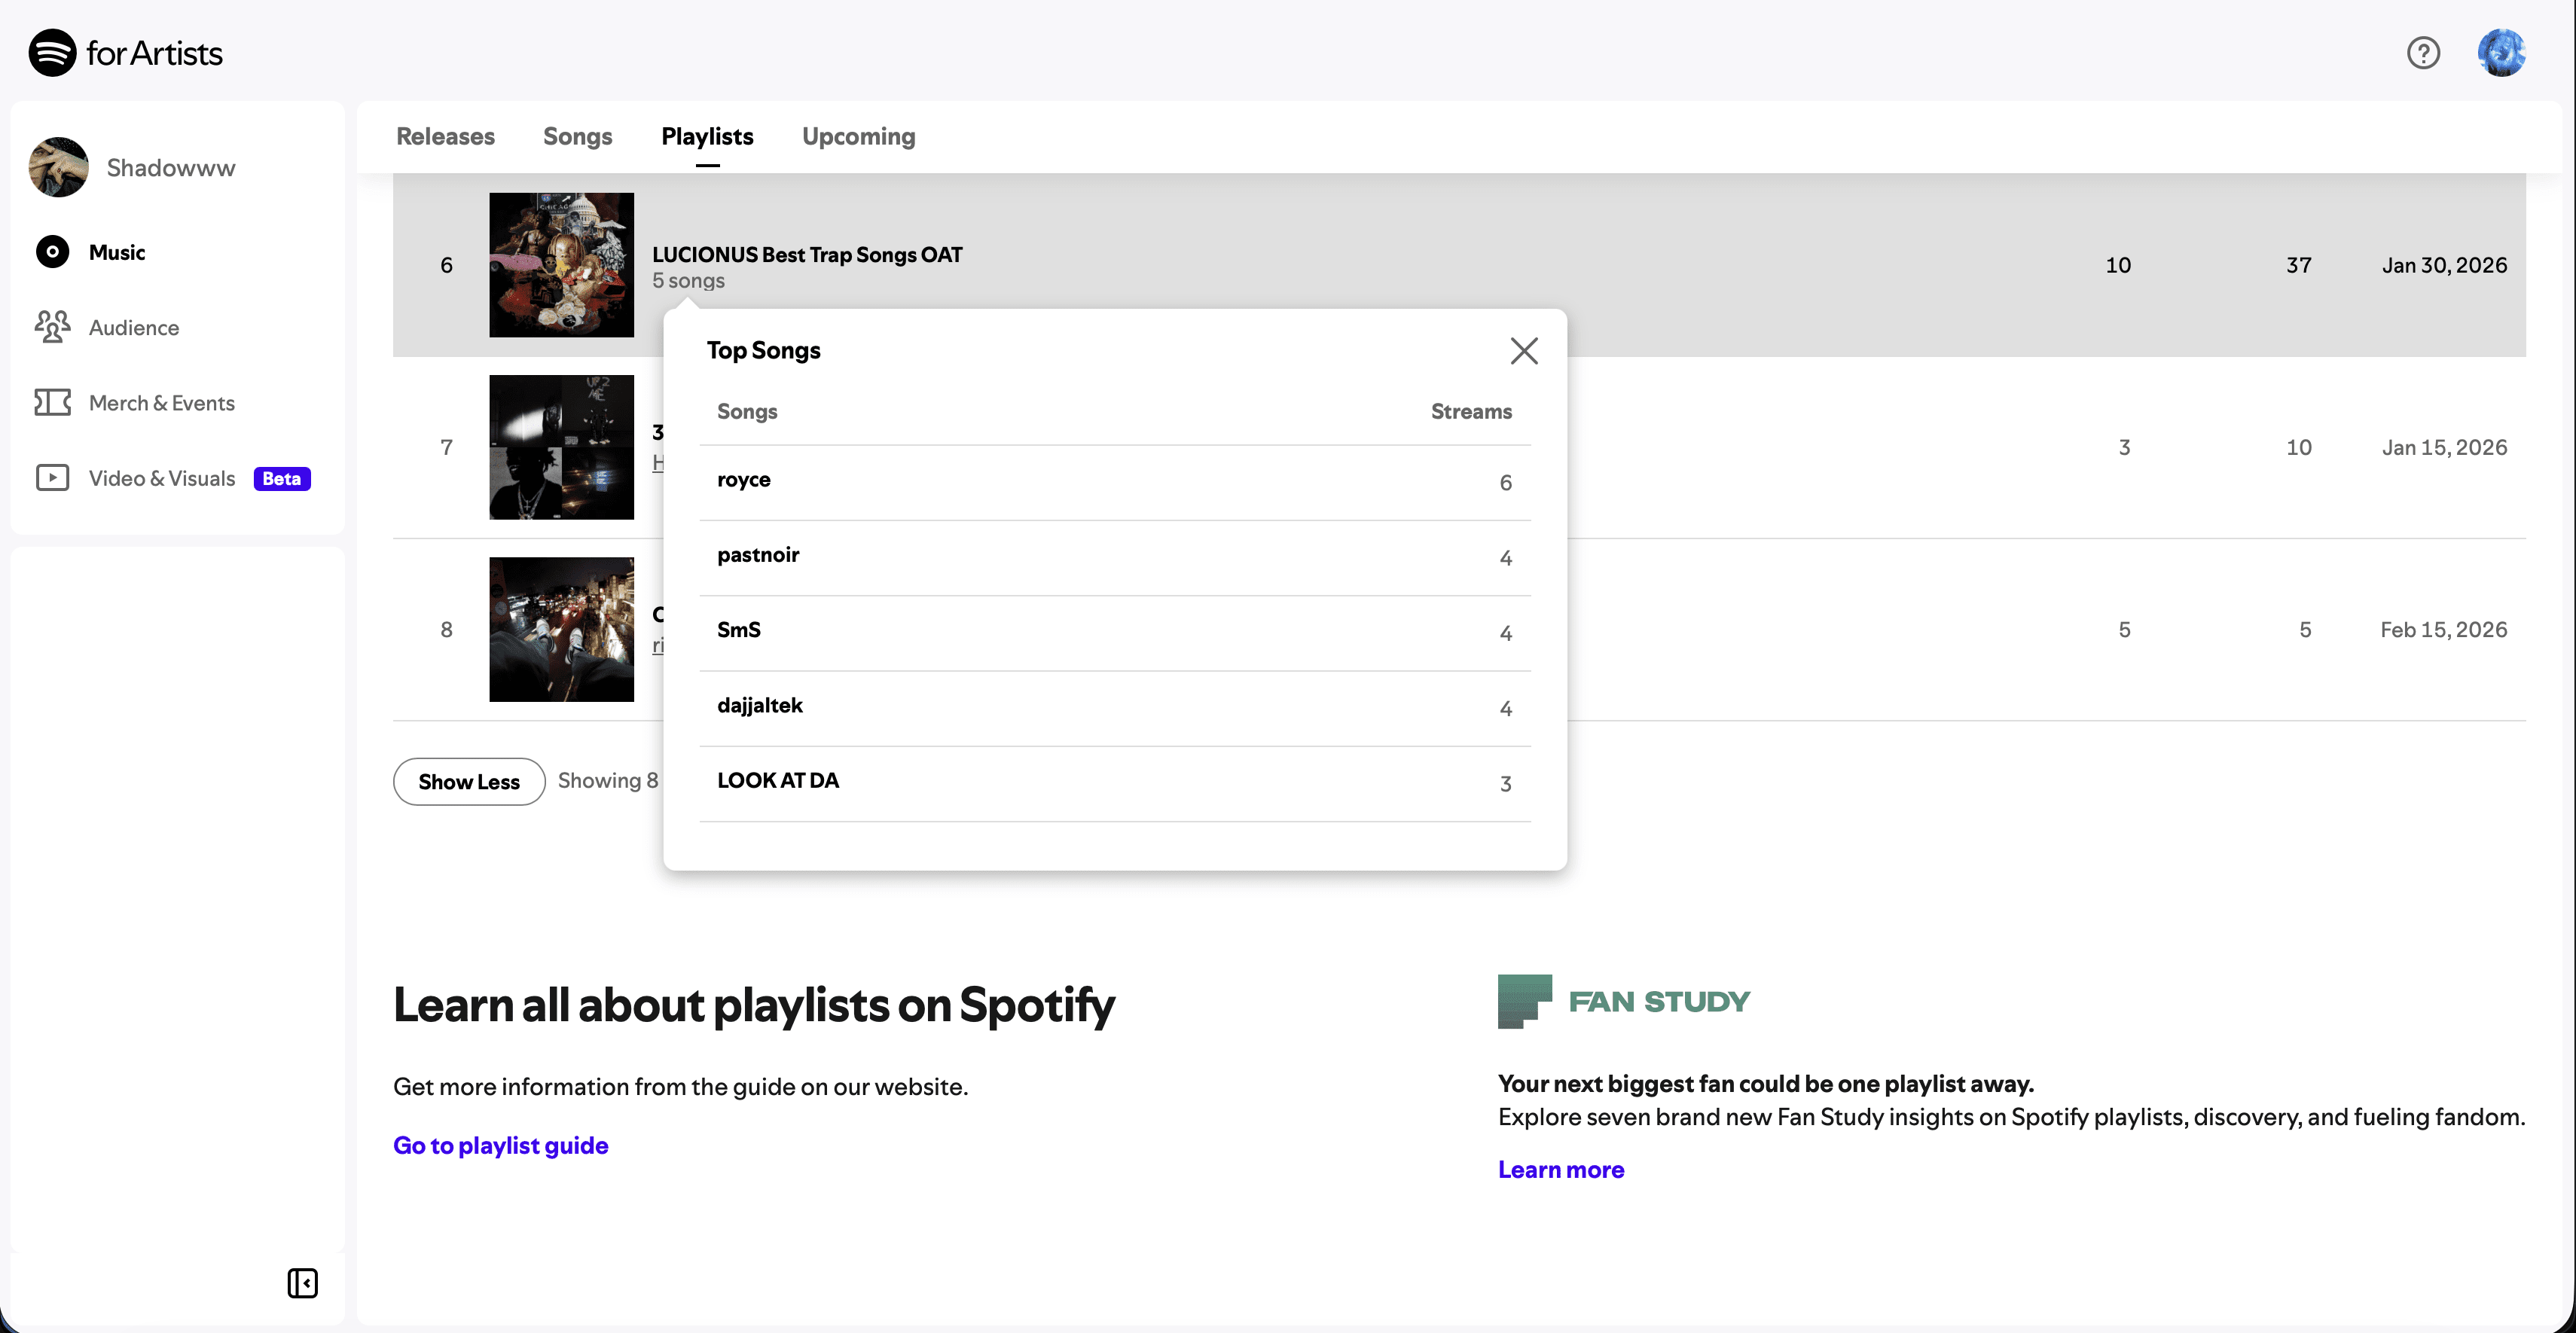Click the Shadowww artist profile picture
This screenshot has width=2576, height=1333.
point(59,167)
